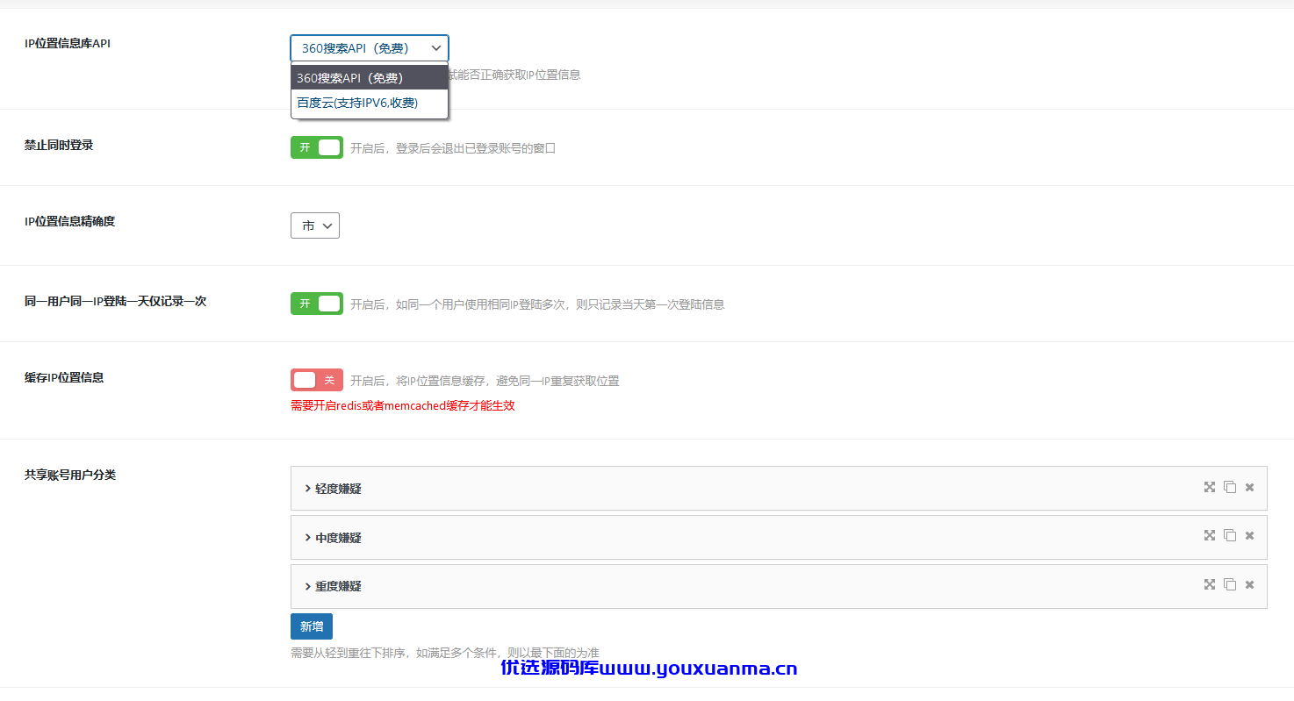This screenshot has width=1294, height=701.
Task: Click the IP位置信息精确度 label
Action: tap(70, 221)
